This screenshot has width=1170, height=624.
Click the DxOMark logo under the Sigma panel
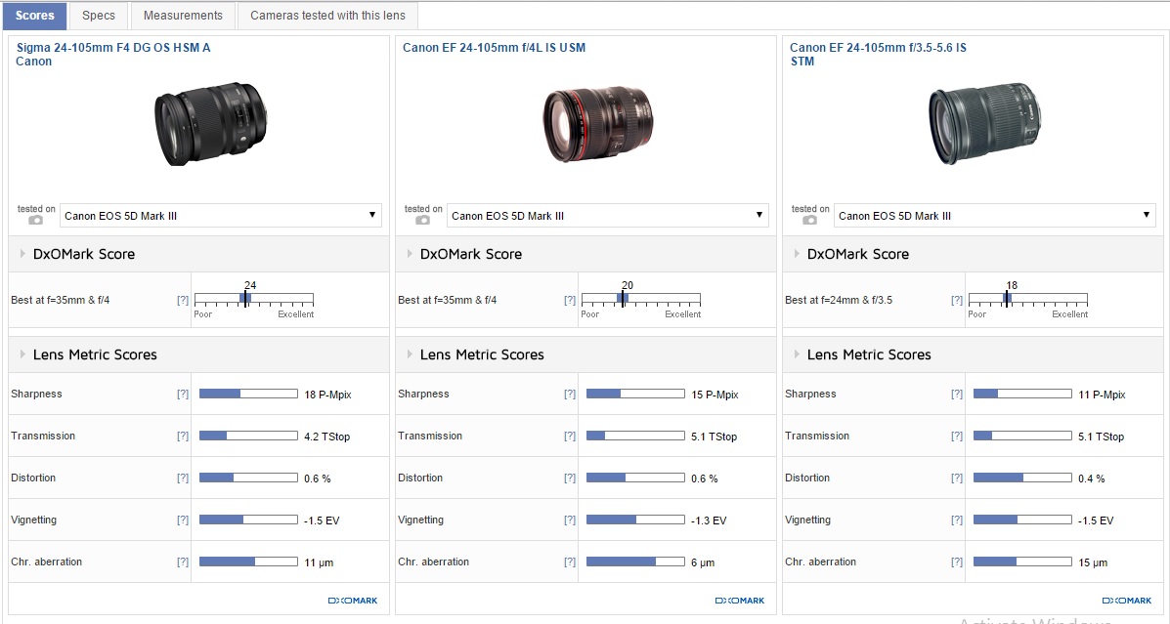point(353,601)
